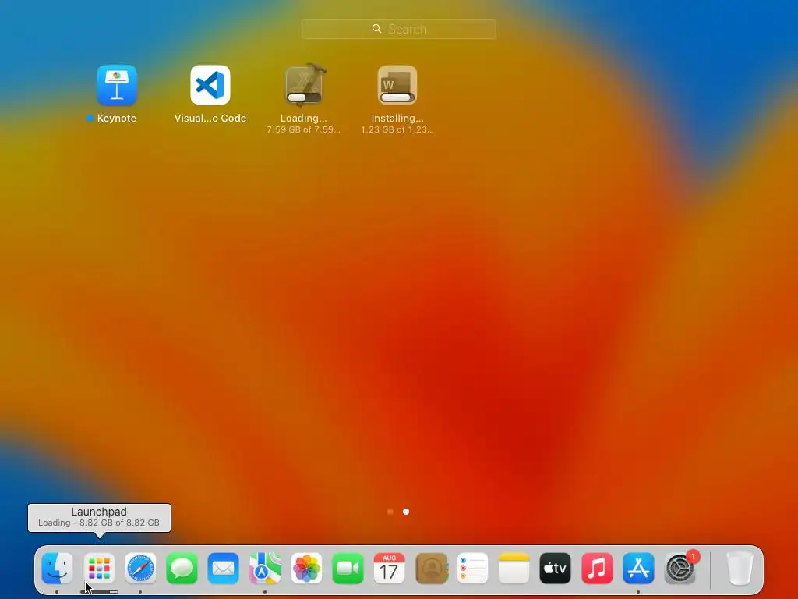This screenshot has height=599, width=798.
Task: Go to the first Launchpad page dot
Action: pyautogui.click(x=390, y=512)
